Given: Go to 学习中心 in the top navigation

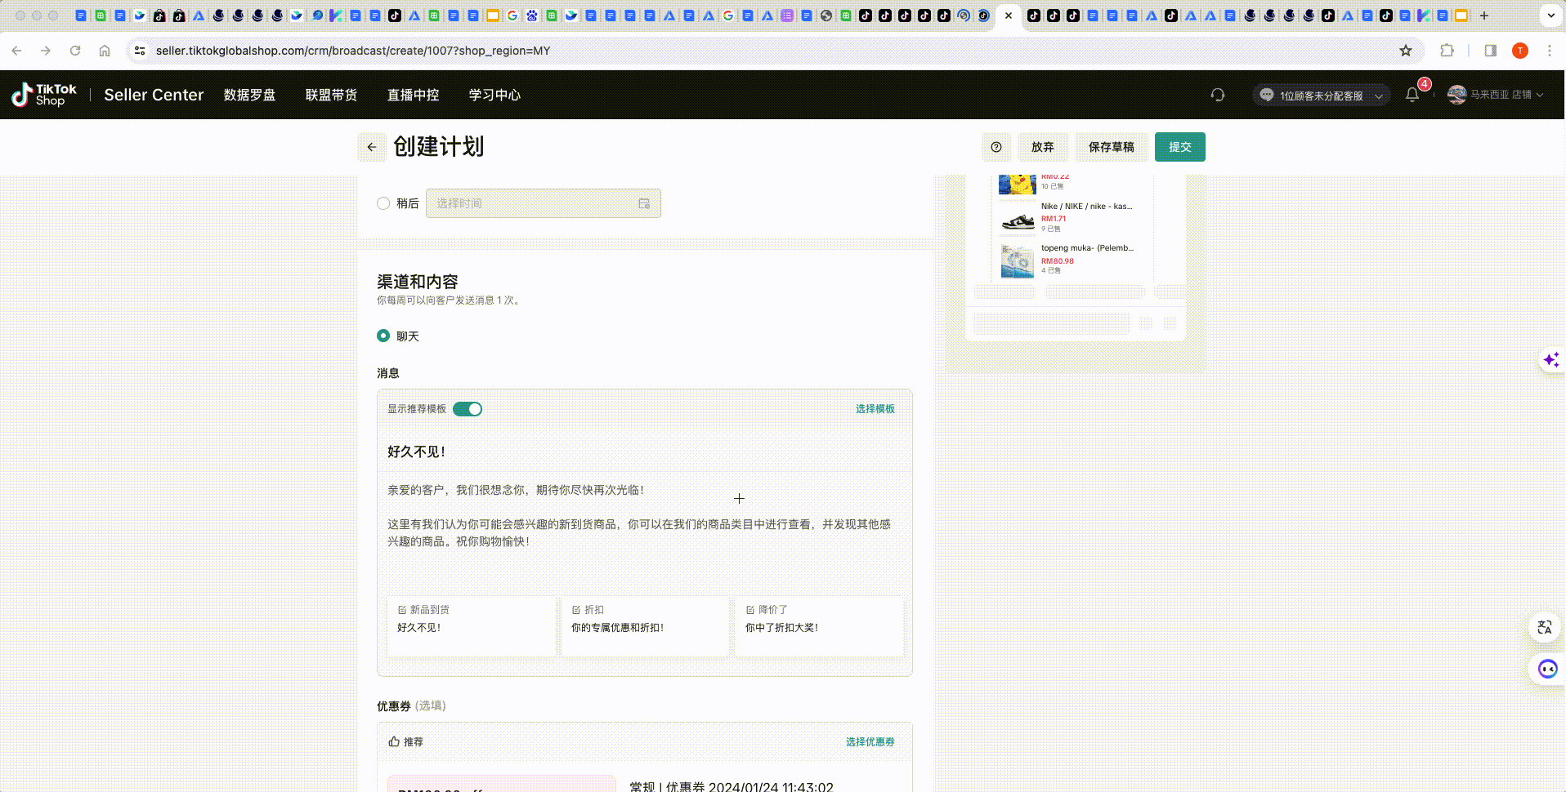Looking at the screenshot, I should pyautogui.click(x=494, y=95).
